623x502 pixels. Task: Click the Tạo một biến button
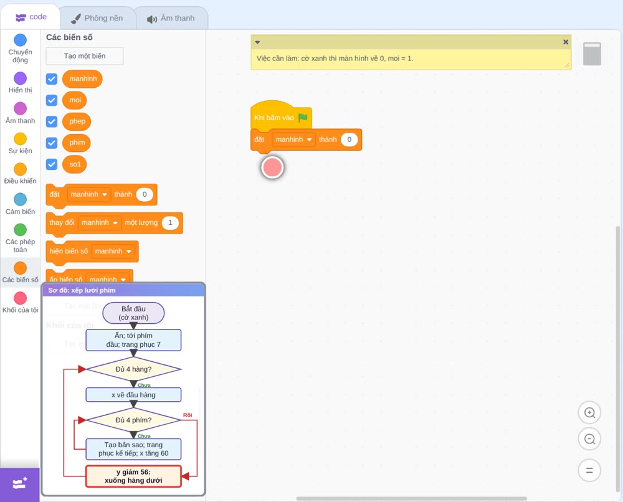[85, 56]
